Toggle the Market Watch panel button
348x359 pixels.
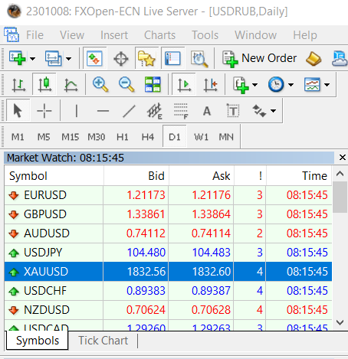click(94, 58)
